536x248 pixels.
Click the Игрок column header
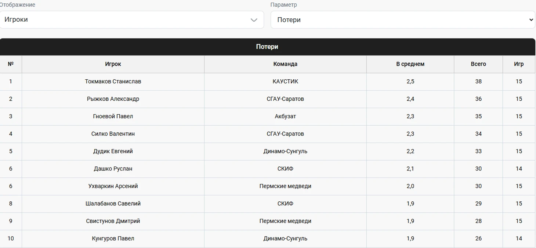113,64
